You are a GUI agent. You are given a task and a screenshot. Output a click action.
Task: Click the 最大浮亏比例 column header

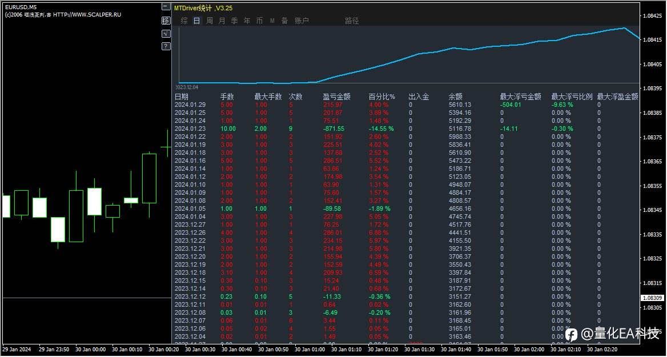click(572, 97)
